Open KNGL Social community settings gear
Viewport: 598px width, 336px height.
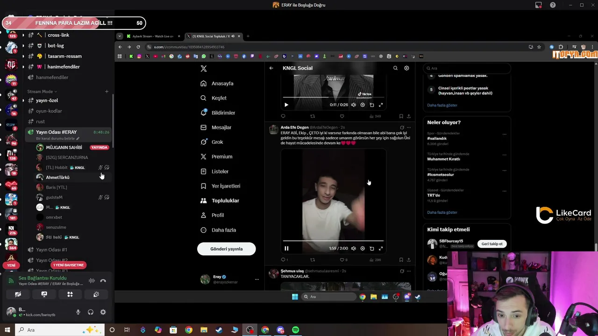(x=406, y=68)
